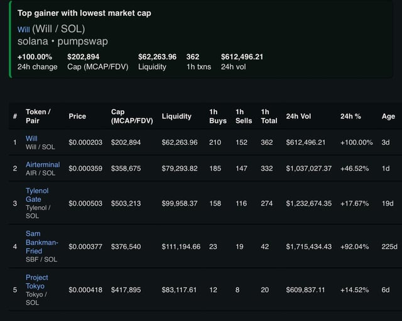The height and width of the screenshot is (321, 402).
Task: Click the +92.04% value in the table
Action: click(x=356, y=246)
